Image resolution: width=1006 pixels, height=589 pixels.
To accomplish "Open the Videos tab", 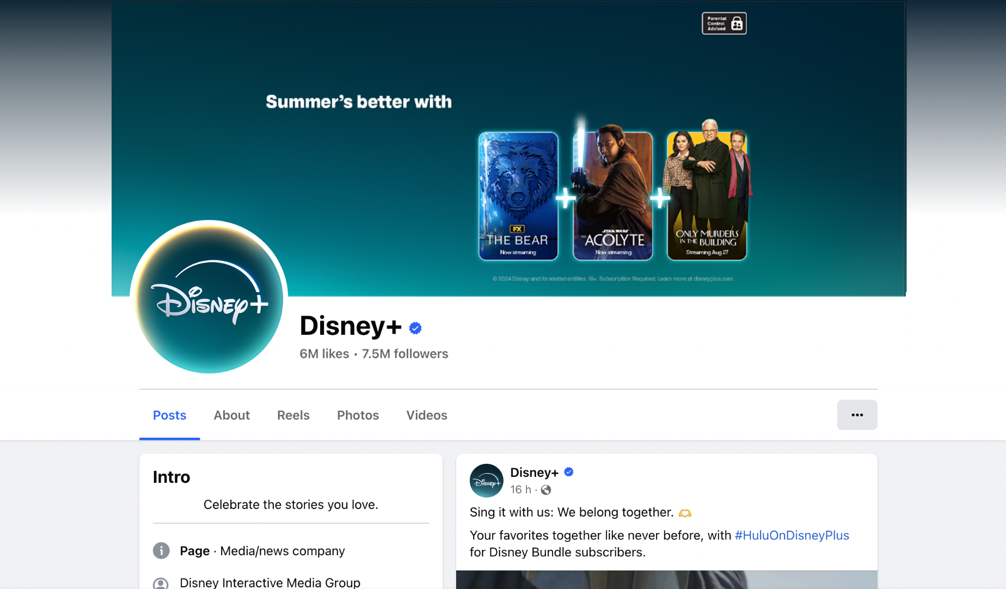I will 427,415.
